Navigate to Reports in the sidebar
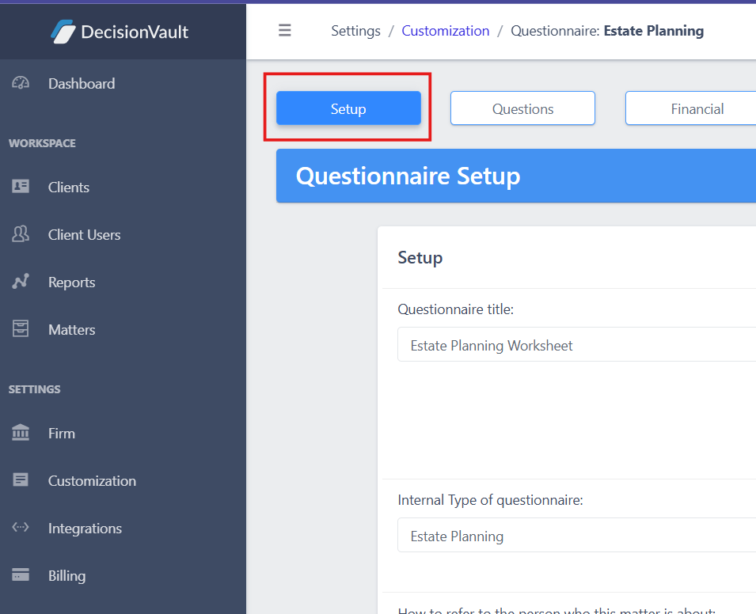This screenshot has width=756, height=614. 72,282
